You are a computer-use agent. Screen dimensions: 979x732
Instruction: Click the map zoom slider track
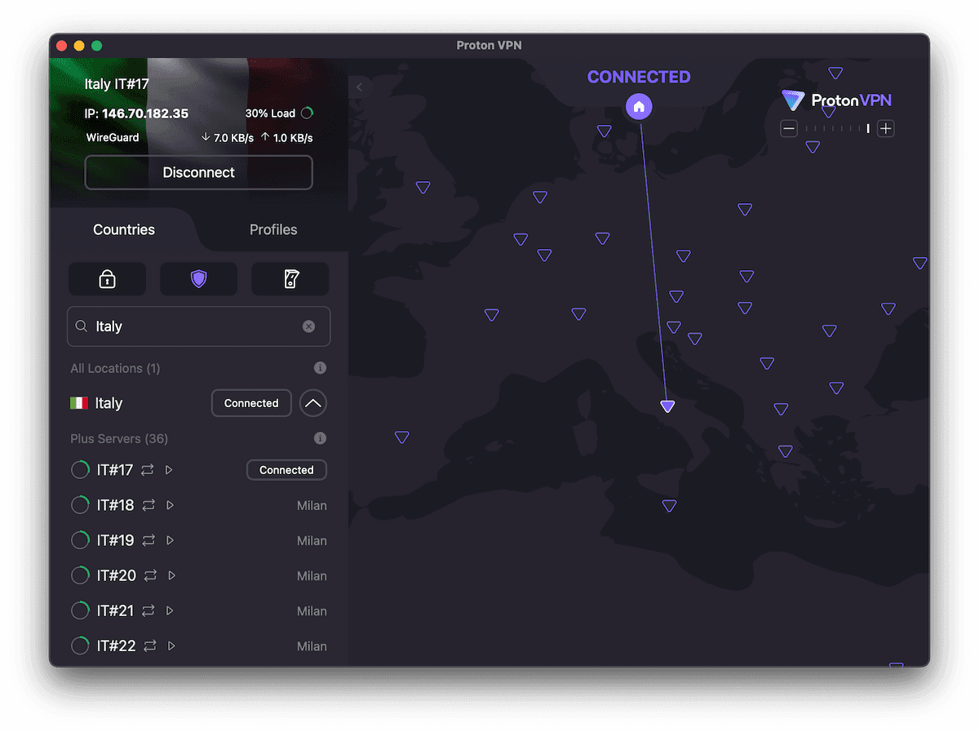(837, 128)
